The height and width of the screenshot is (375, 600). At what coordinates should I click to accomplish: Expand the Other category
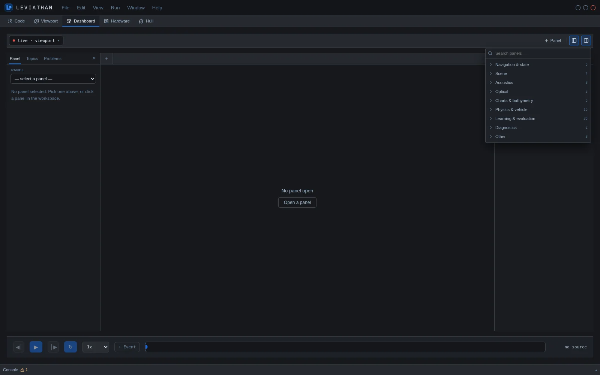(x=538, y=136)
